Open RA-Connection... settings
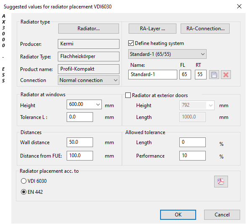The height and width of the screenshot is (224, 246). pyautogui.click(x=205, y=29)
